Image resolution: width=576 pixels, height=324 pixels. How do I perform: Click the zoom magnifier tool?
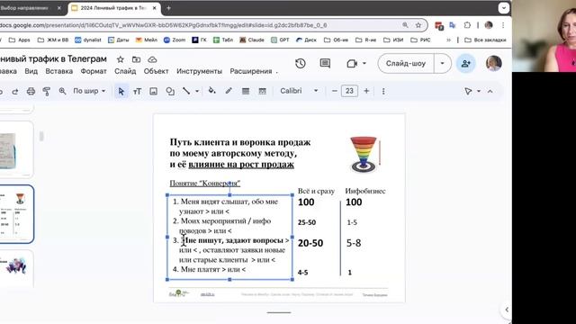[x=62, y=91]
